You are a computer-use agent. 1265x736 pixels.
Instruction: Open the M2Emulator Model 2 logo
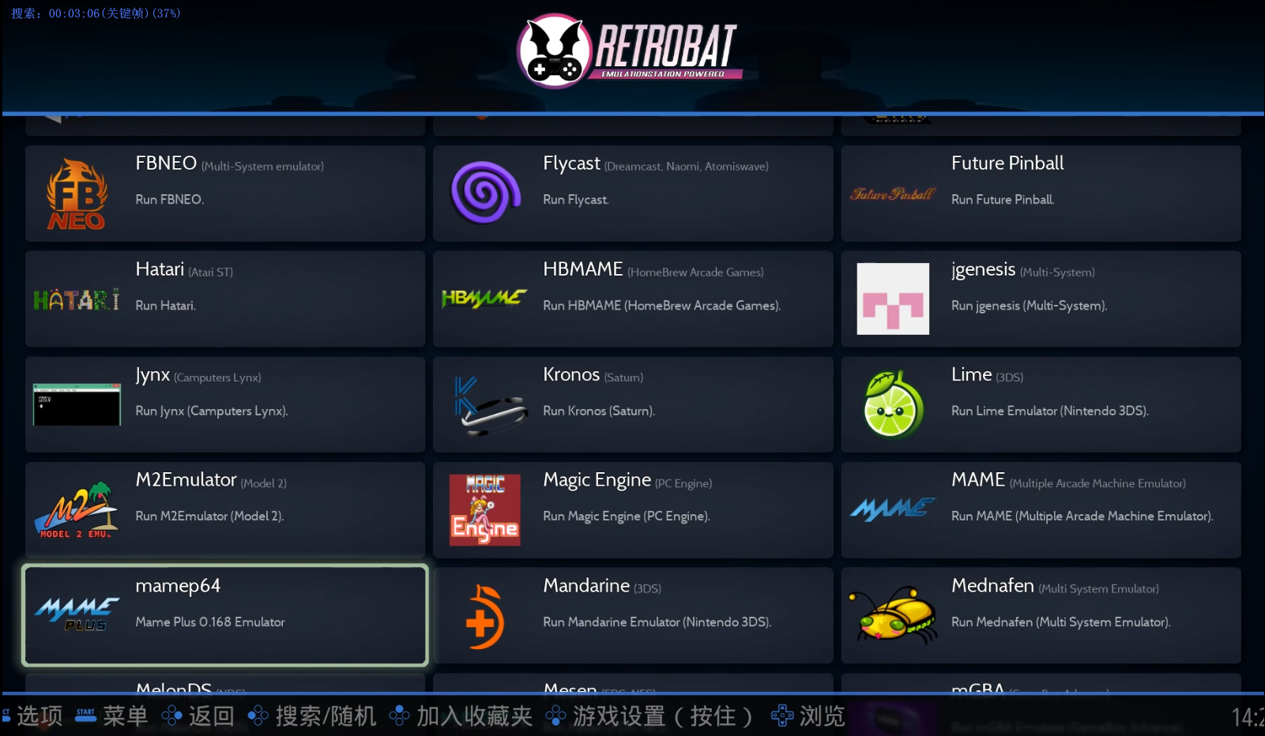pyautogui.click(x=77, y=510)
